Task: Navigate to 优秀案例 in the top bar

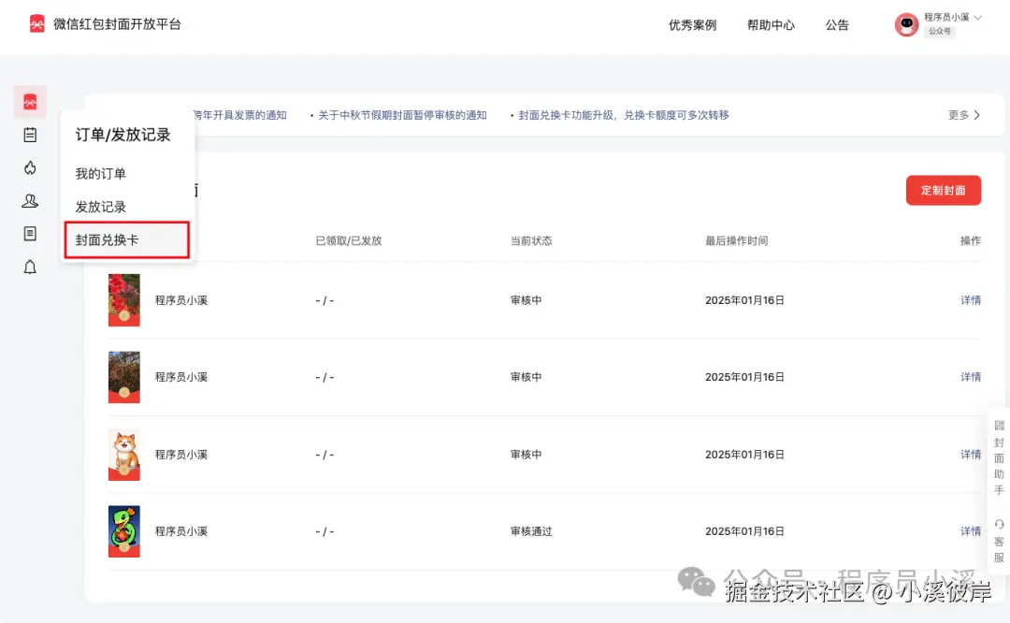Action: click(x=692, y=25)
